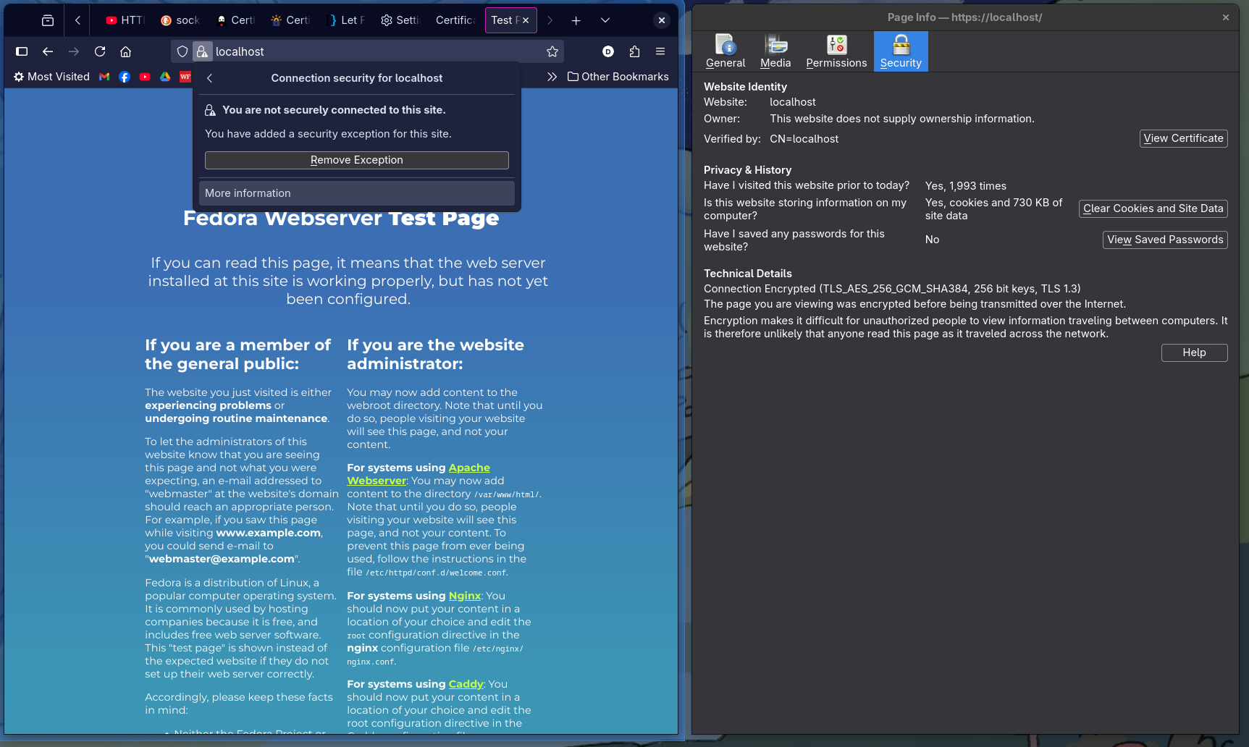Open the WF bookmark icon
The image size is (1249, 747).
pos(185,77)
